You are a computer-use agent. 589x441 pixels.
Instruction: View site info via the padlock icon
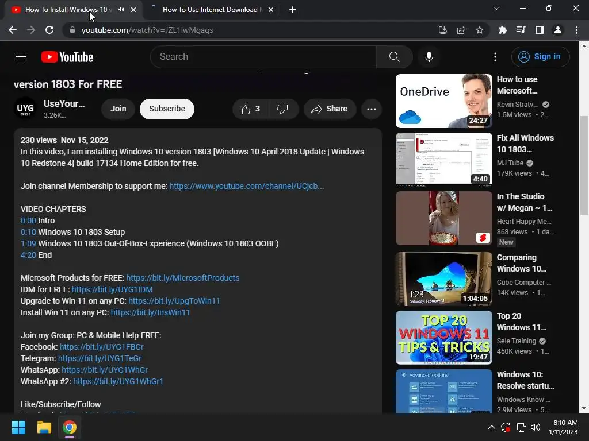click(72, 30)
